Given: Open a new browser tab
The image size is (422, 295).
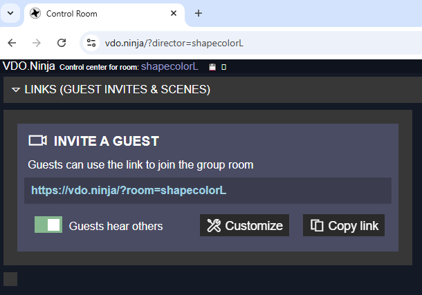Looking at the screenshot, I should pyautogui.click(x=199, y=13).
